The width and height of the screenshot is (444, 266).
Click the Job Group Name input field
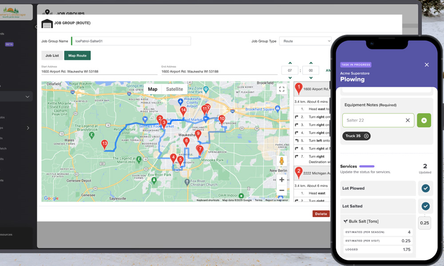click(x=131, y=41)
